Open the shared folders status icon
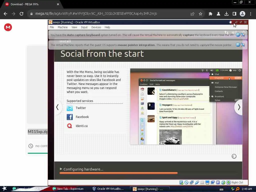The image size is (256, 192). point(202,182)
